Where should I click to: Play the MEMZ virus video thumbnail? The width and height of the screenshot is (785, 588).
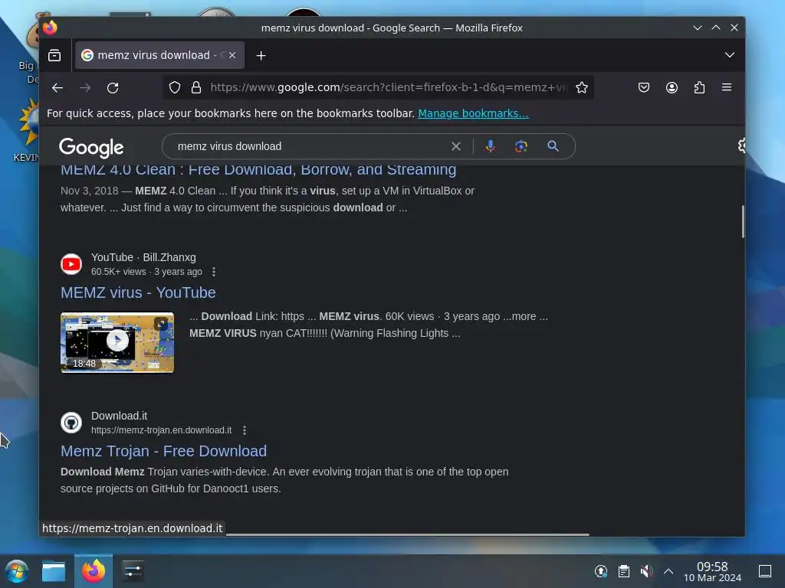click(x=117, y=342)
